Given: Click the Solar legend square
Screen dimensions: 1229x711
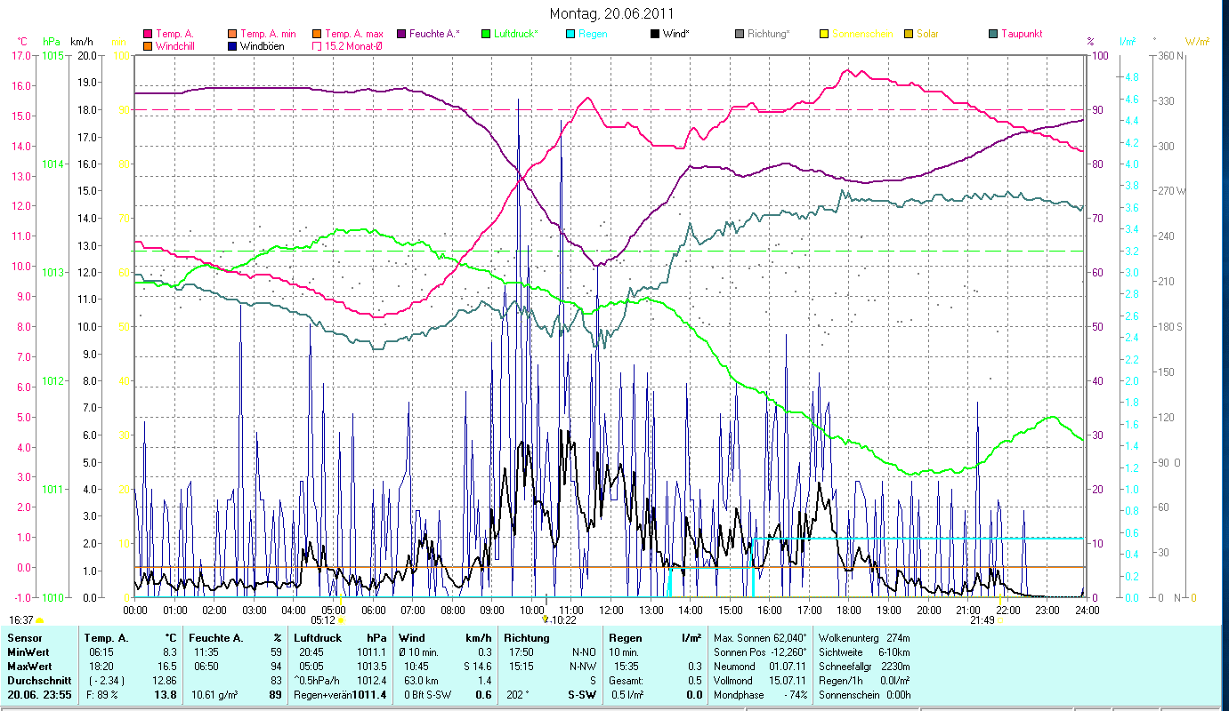Looking at the screenshot, I should pos(909,34).
